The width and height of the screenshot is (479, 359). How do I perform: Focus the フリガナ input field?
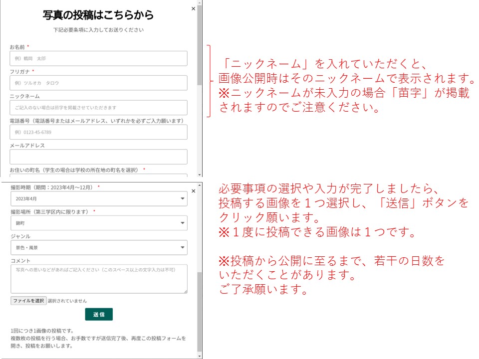(98, 83)
